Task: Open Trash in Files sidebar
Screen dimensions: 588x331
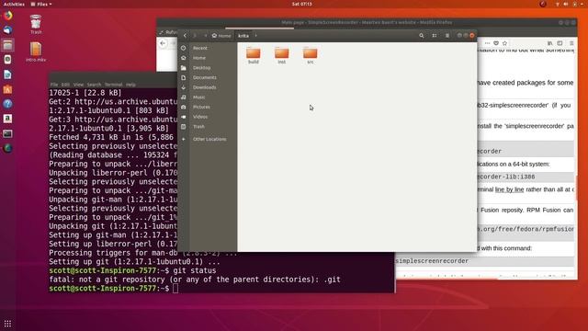Action: point(198,127)
